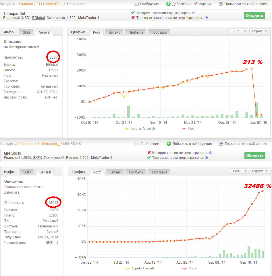Viewport: 272px width, 276px height.
Task: Open 'Ещё' dropdown on Teloxpanitel chart
Action: pyautogui.click(x=238, y=31)
